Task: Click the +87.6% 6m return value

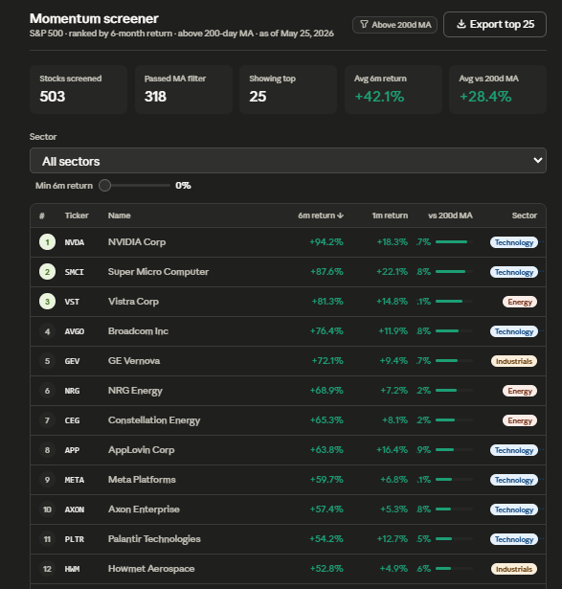Action: [x=326, y=272]
